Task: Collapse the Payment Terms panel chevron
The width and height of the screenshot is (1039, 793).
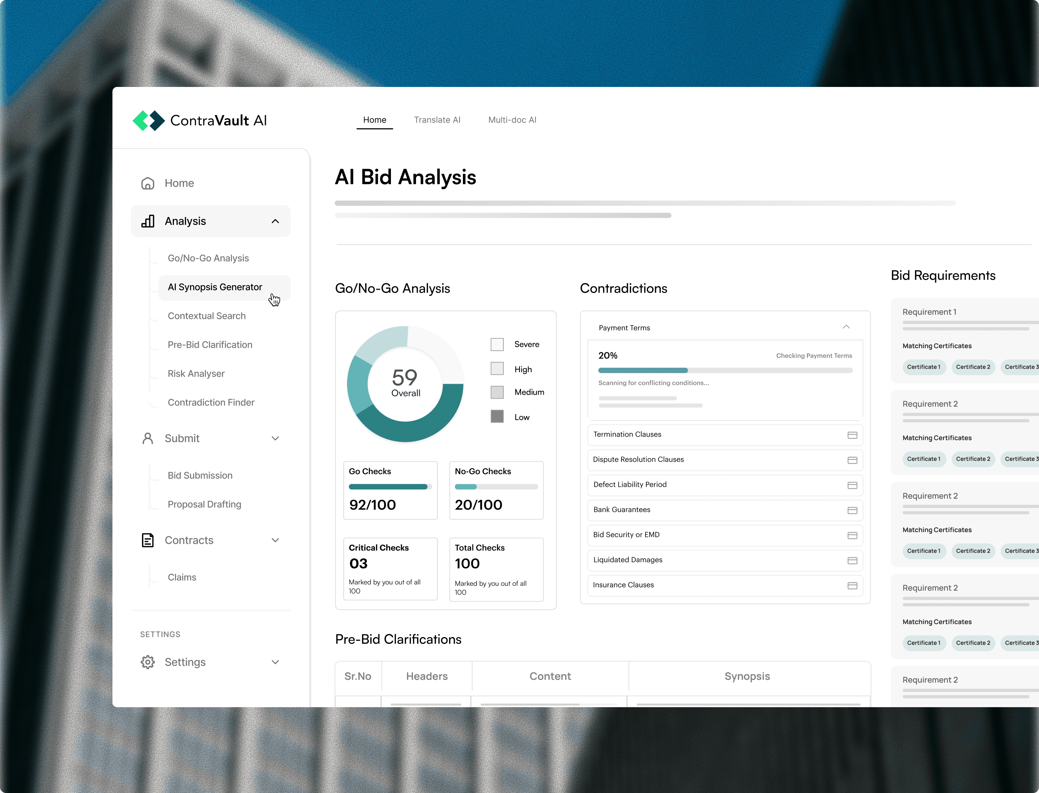Action: (x=846, y=327)
